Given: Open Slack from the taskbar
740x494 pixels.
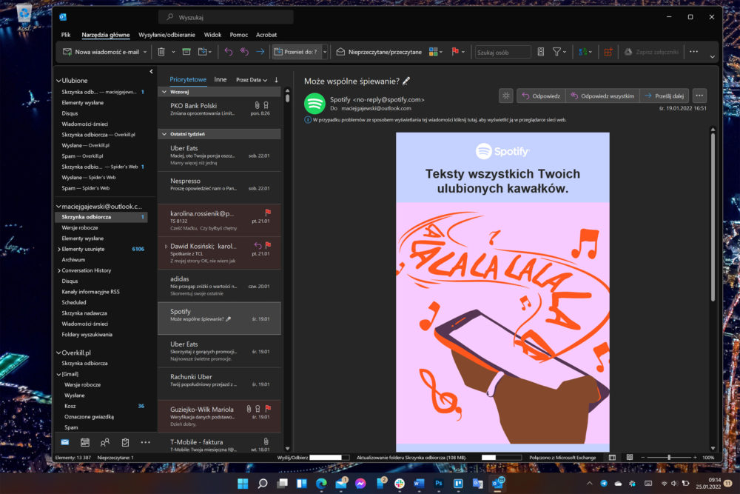Looking at the screenshot, I should coord(400,483).
